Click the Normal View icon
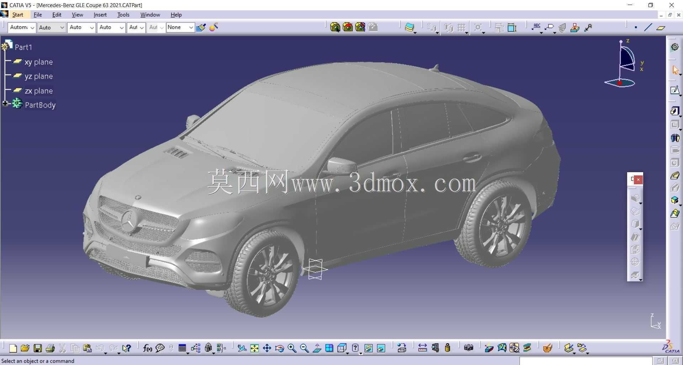 coord(317,348)
